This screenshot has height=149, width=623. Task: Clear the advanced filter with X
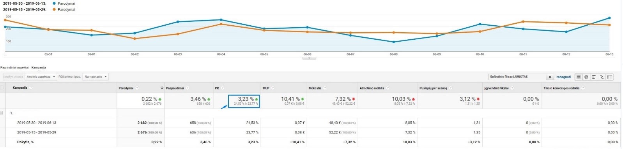pyautogui.click(x=550, y=77)
